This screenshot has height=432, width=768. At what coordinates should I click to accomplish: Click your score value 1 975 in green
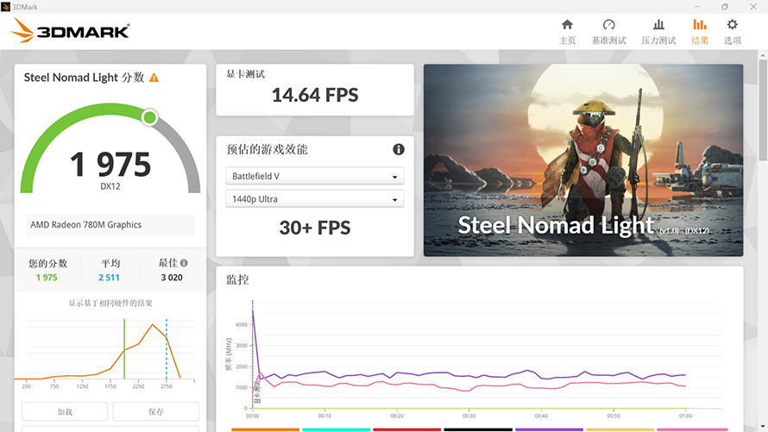pos(47,278)
